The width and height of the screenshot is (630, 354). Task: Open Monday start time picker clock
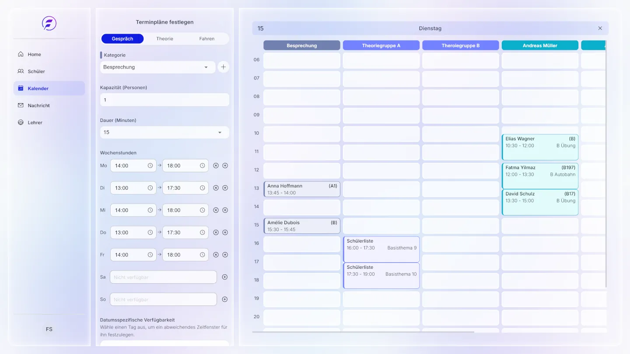pos(150,166)
